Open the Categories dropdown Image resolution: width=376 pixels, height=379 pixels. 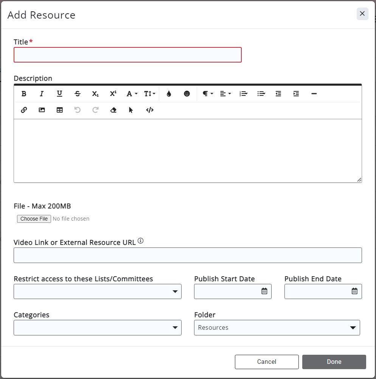tap(175, 327)
